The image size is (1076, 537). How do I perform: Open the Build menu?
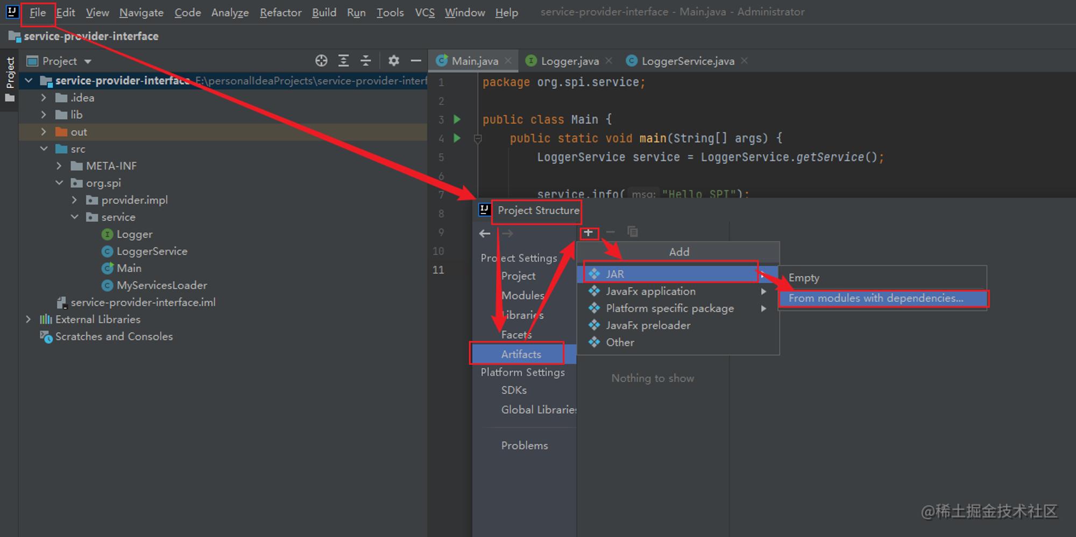324,12
